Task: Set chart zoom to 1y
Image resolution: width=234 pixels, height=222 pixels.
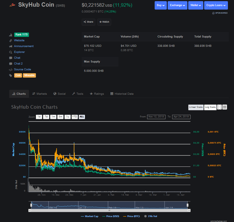Action: click(x=67, y=117)
